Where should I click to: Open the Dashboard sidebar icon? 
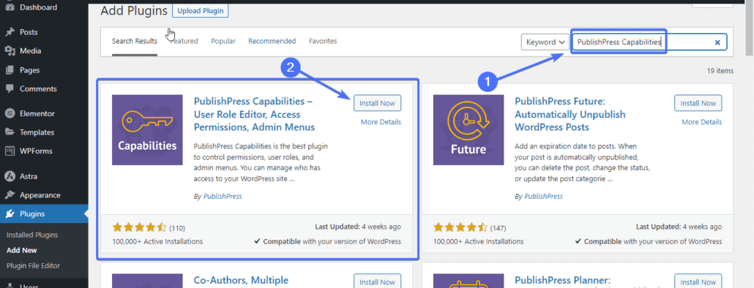[9, 8]
